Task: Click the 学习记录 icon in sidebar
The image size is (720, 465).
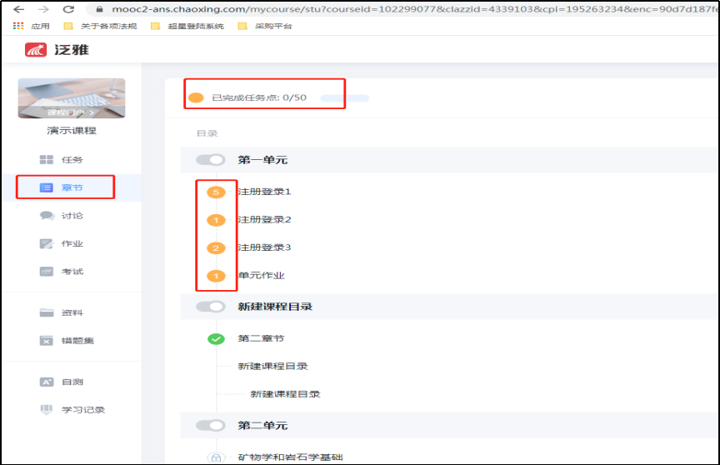Action: (x=47, y=410)
